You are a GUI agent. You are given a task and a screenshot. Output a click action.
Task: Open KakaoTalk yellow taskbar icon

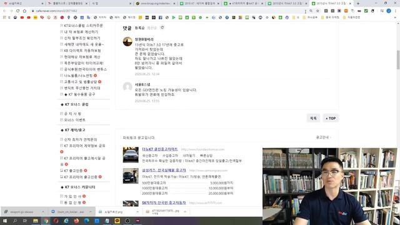click(117, 221)
